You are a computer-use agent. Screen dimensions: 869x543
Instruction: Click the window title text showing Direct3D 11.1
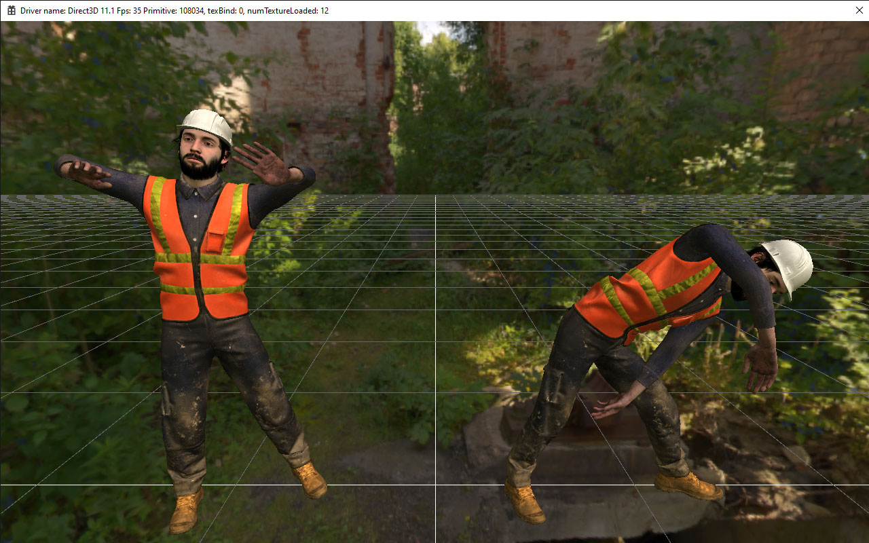[174, 11]
